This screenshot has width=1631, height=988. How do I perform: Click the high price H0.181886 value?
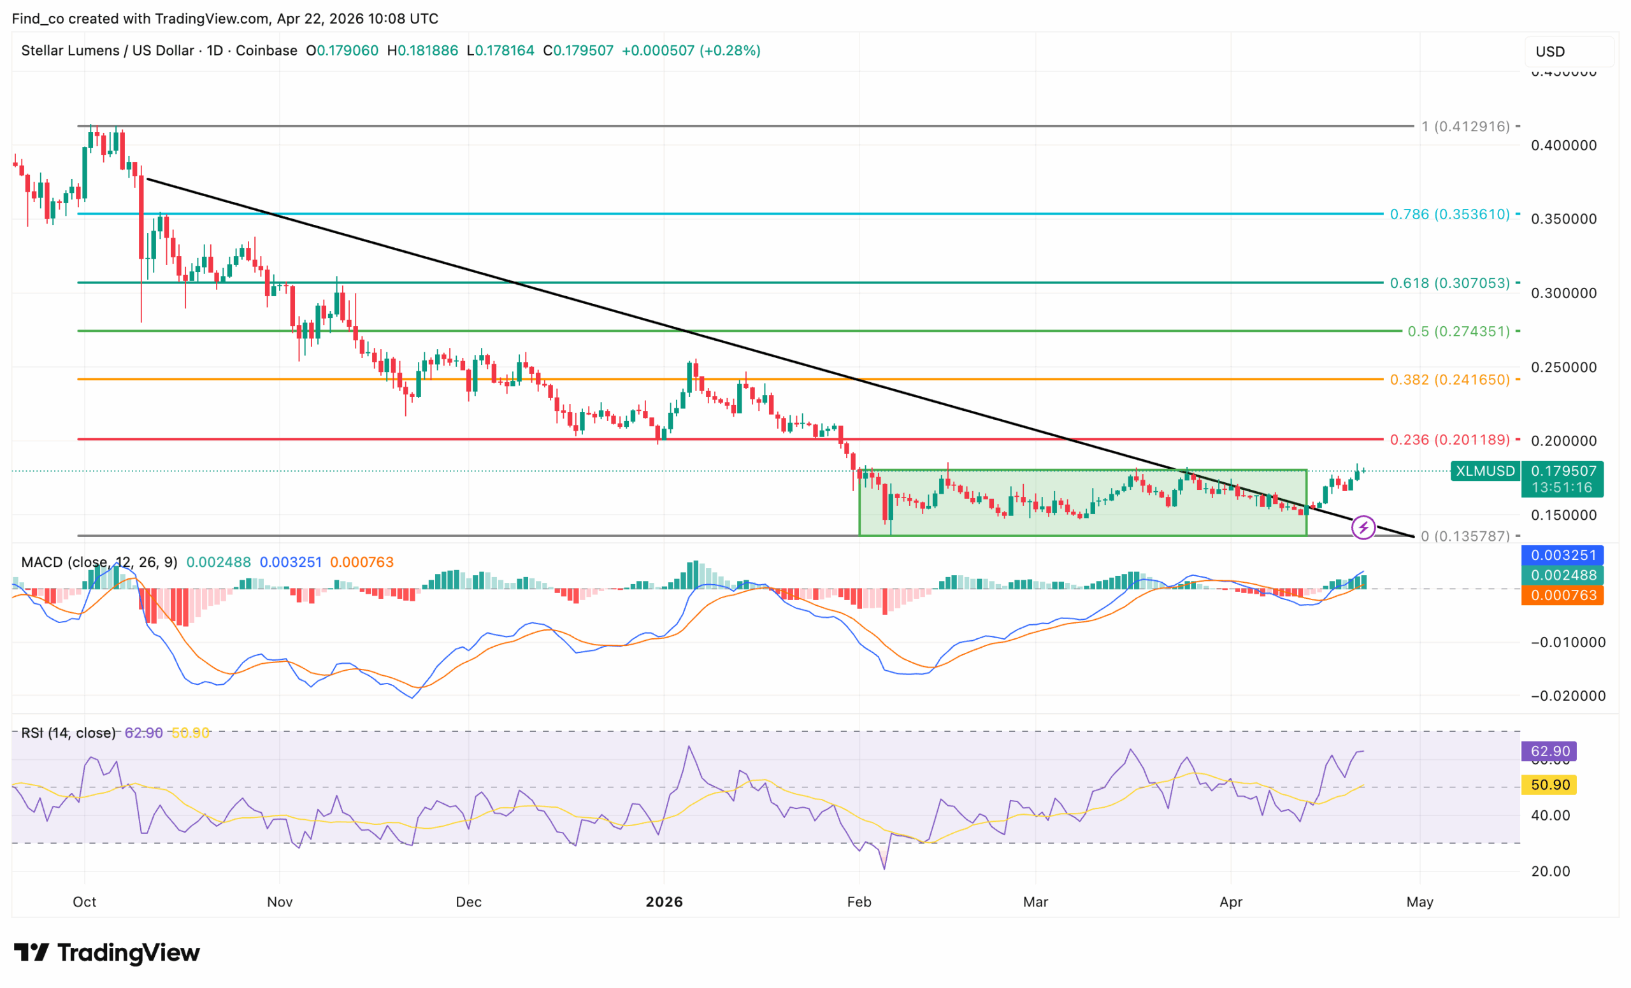[x=423, y=50]
